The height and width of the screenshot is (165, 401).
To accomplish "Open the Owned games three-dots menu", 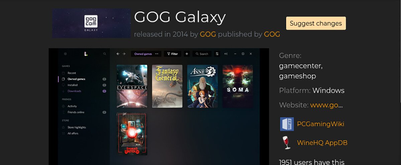I will tap(157, 54).
